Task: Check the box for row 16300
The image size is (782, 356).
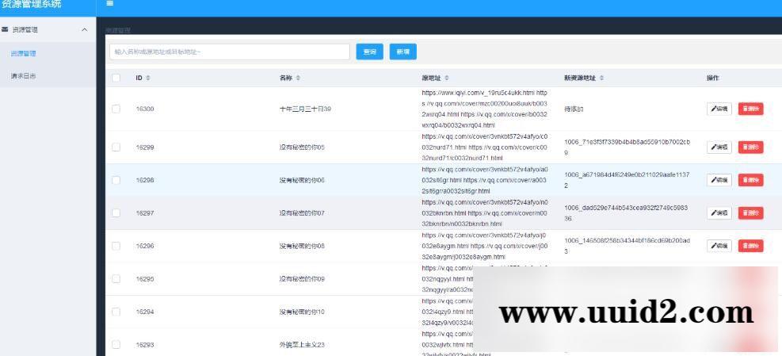Action: [116, 109]
